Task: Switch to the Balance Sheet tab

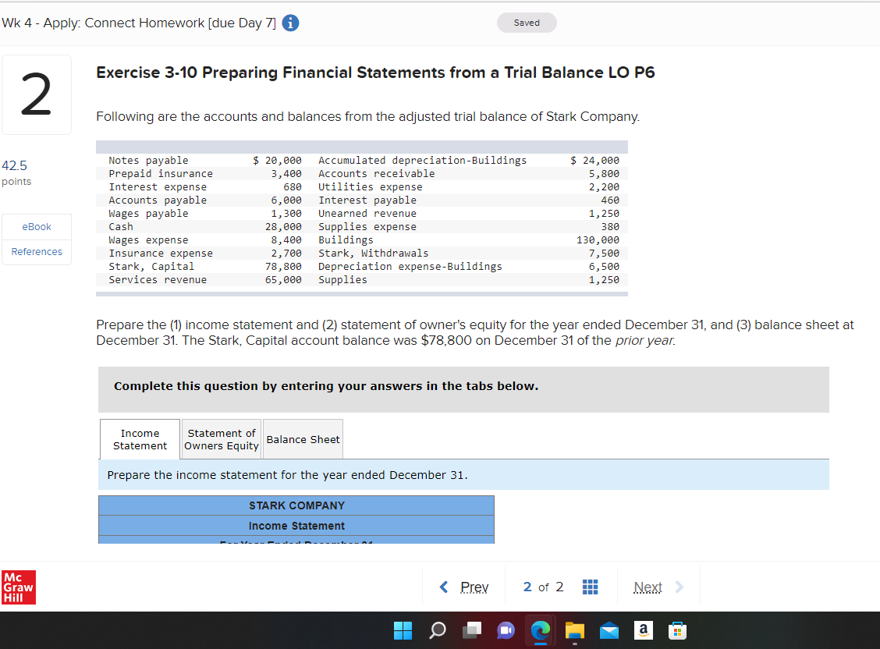Action: [x=303, y=439]
